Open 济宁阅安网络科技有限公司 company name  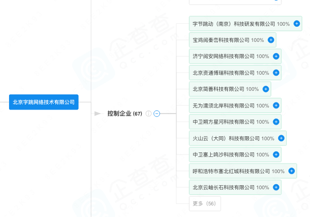click(x=224, y=57)
